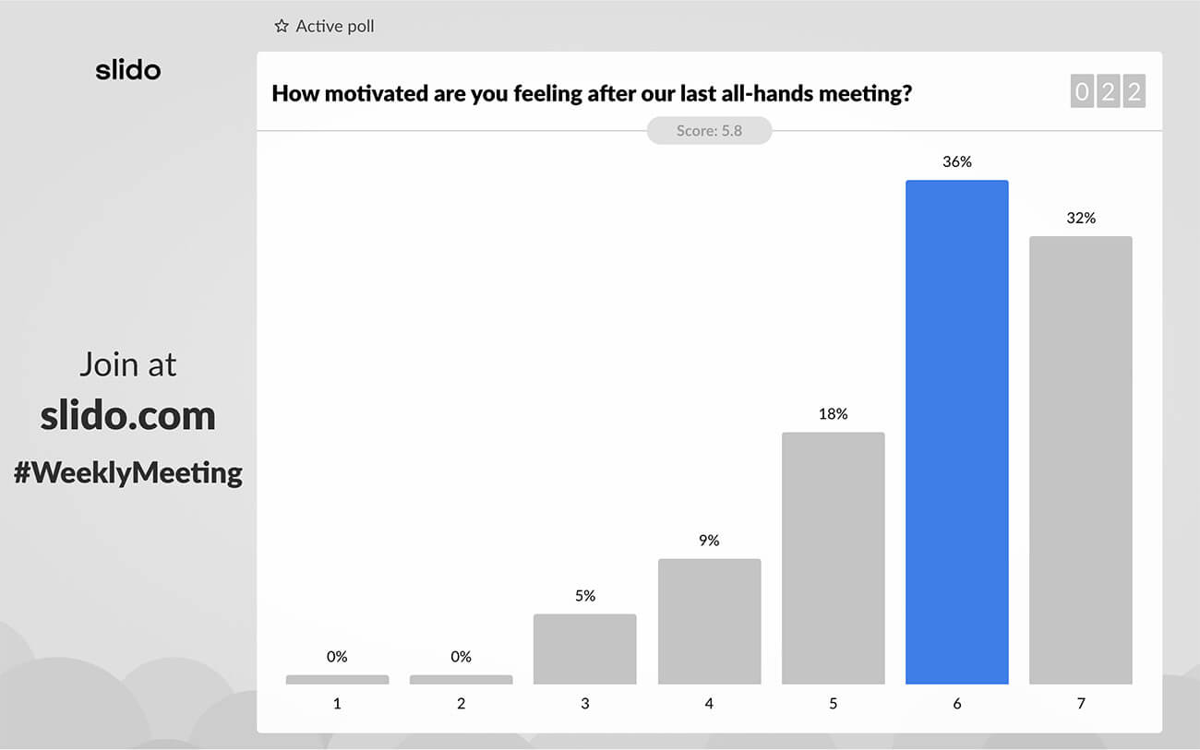This screenshot has height=750, width=1200.
Task: Click the short bar for rating 1
Action: click(x=337, y=680)
